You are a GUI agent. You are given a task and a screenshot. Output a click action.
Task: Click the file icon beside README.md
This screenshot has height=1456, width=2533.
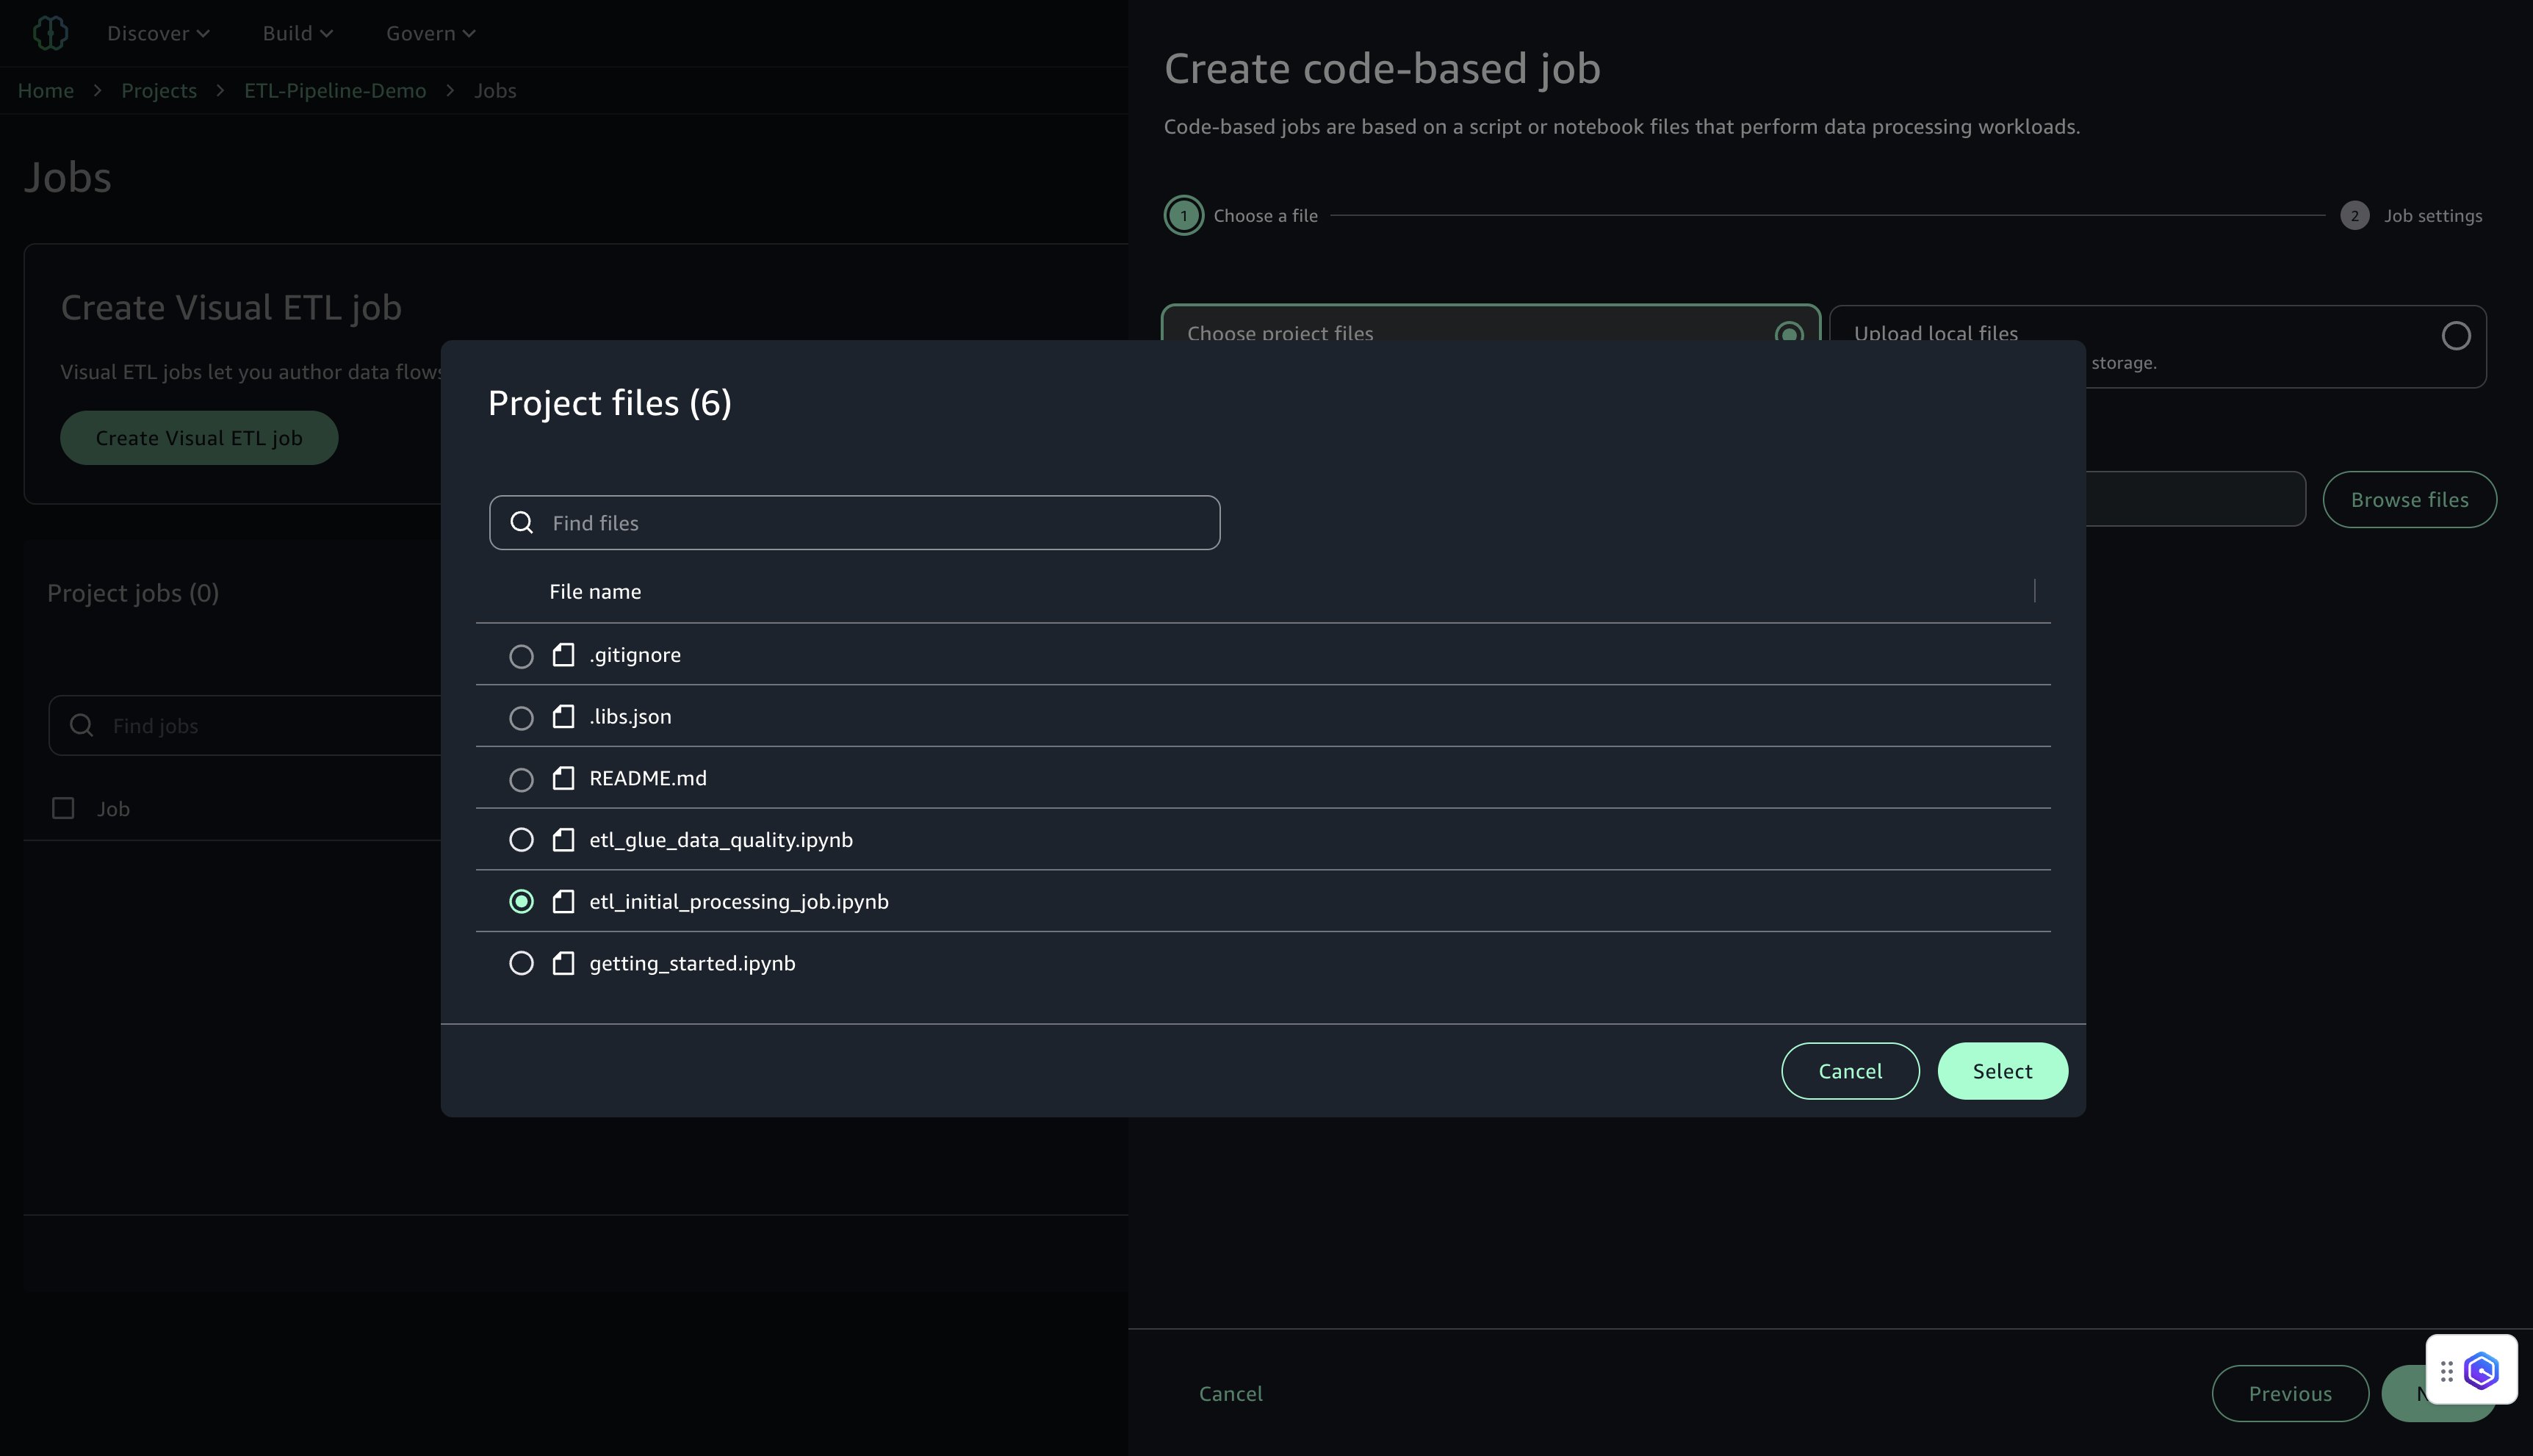coord(563,778)
